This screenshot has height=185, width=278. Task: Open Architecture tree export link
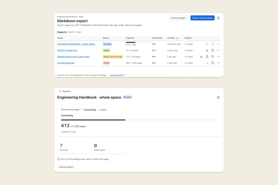tap(66, 63)
